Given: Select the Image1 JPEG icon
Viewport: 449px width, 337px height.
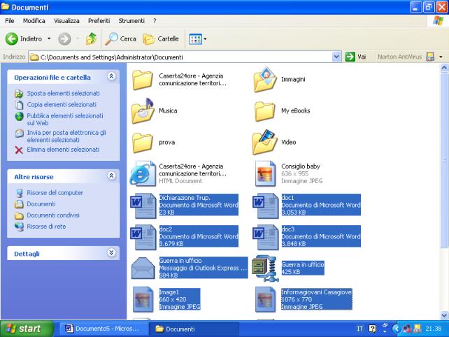Looking at the screenshot, I should (143, 299).
